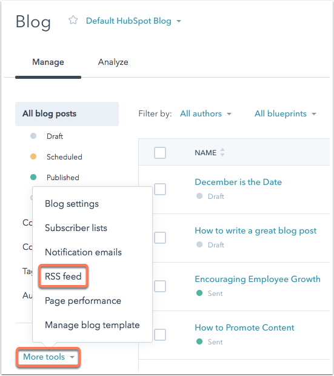Click the NAME column sort arrows

click(x=222, y=152)
